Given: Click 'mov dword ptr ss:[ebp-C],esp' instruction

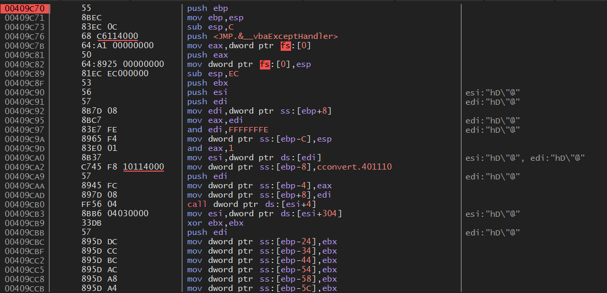Looking at the screenshot, I should point(259,139).
